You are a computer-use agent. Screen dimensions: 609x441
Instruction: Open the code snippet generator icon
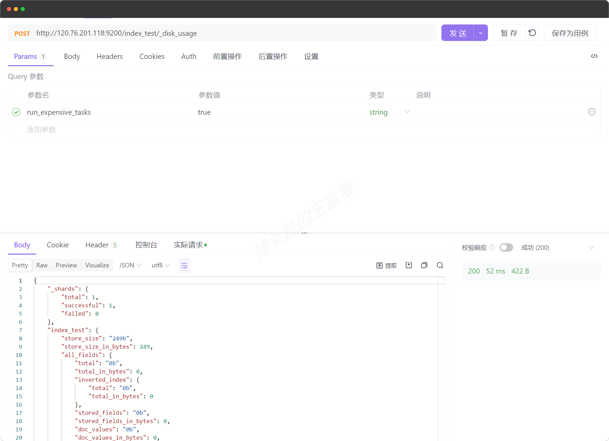pos(594,56)
